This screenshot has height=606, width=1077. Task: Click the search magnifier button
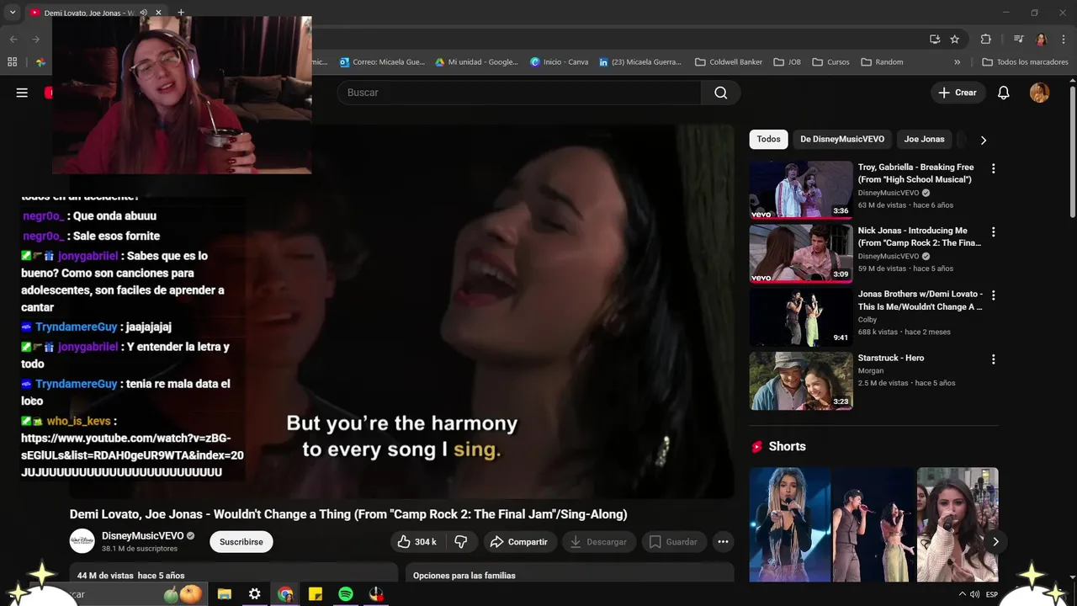pos(721,93)
